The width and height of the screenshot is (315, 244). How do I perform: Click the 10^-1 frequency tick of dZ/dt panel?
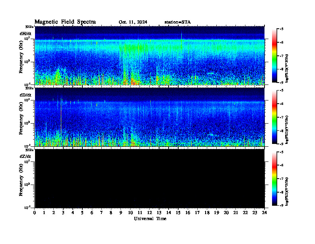coord(27,207)
